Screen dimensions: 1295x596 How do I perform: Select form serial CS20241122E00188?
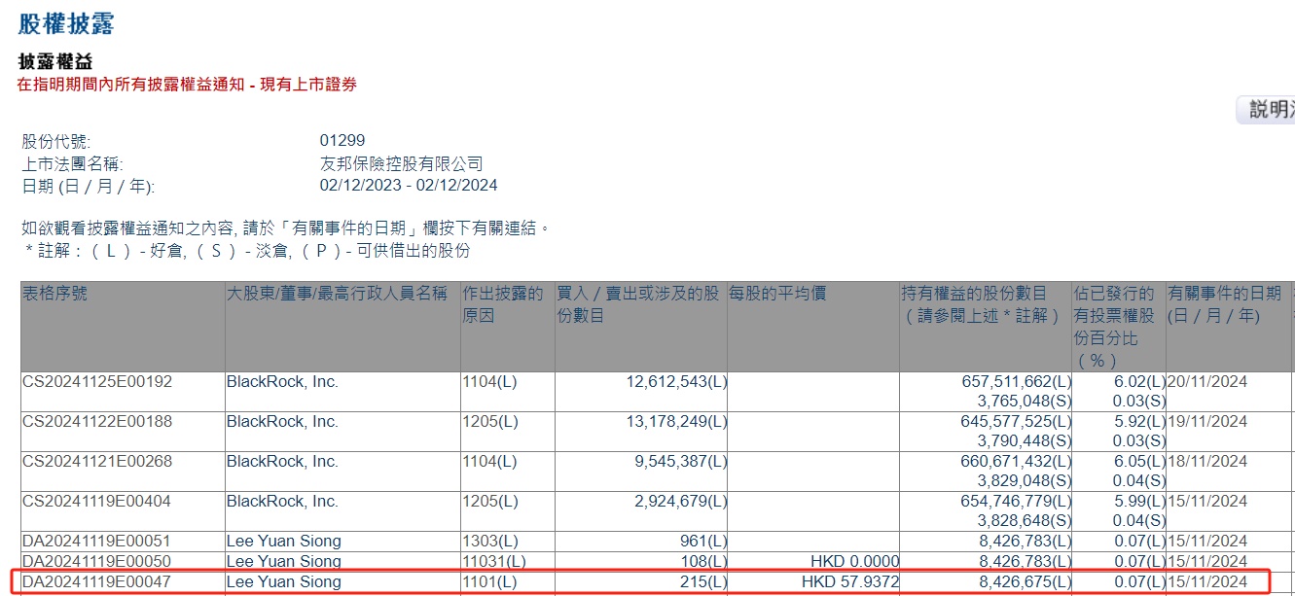tap(97, 422)
